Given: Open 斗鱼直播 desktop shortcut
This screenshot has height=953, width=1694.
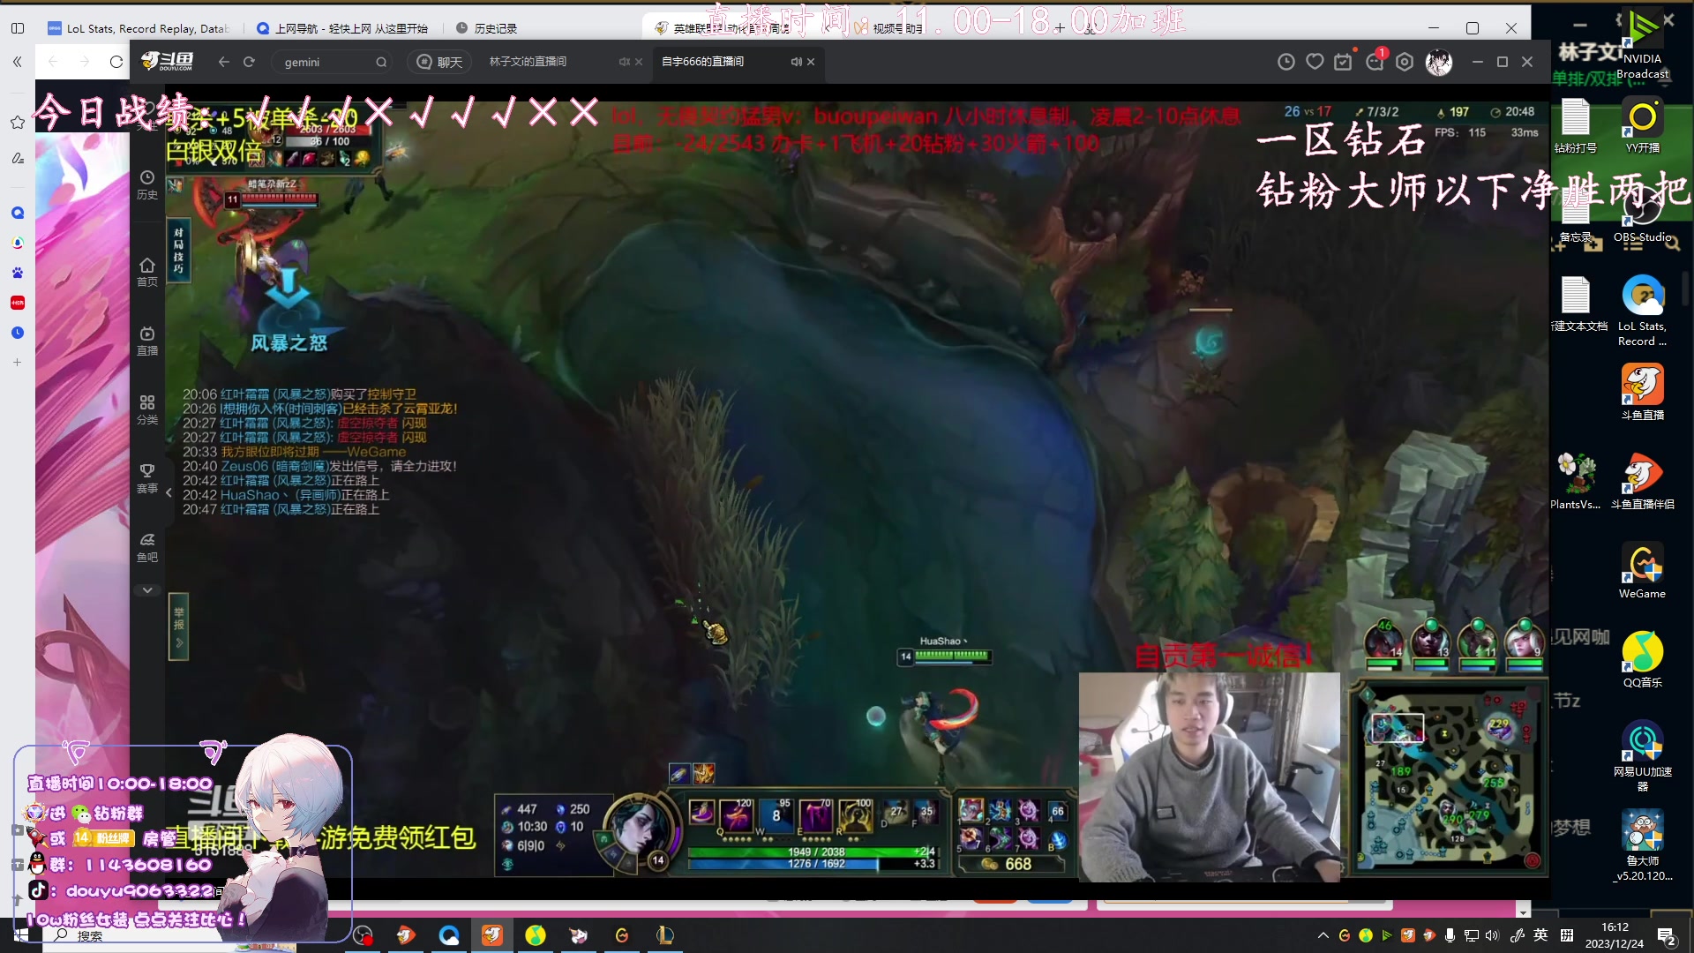Looking at the screenshot, I should 1642,392.
